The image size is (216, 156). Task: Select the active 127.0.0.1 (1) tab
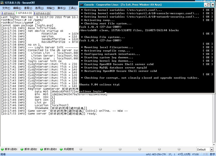[x=25, y=13]
